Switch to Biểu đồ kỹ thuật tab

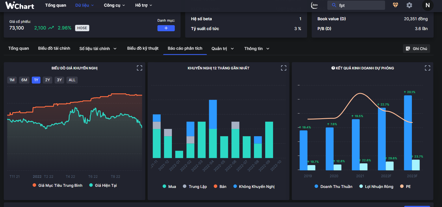pos(143,48)
